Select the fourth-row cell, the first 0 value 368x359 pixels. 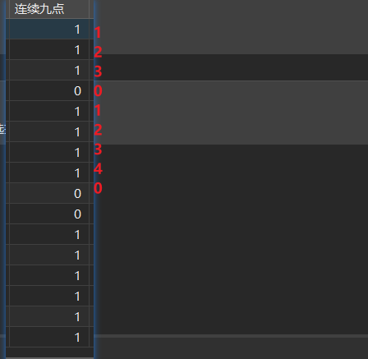click(x=49, y=90)
